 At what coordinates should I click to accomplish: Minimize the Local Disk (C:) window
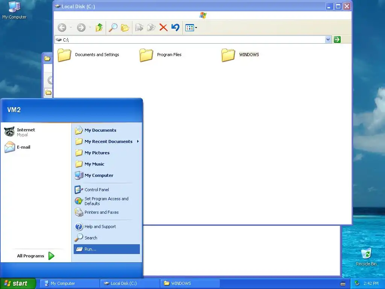(329, 6)
